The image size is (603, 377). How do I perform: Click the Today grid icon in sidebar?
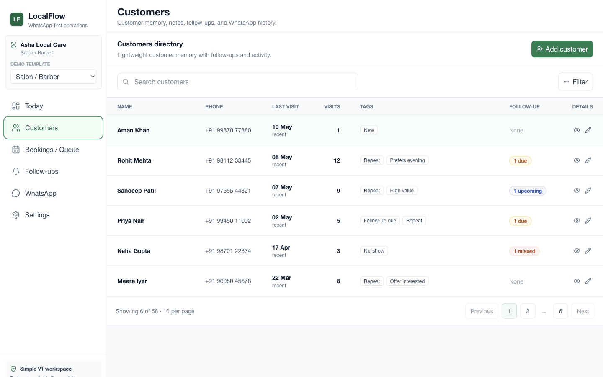pos(16,106)
